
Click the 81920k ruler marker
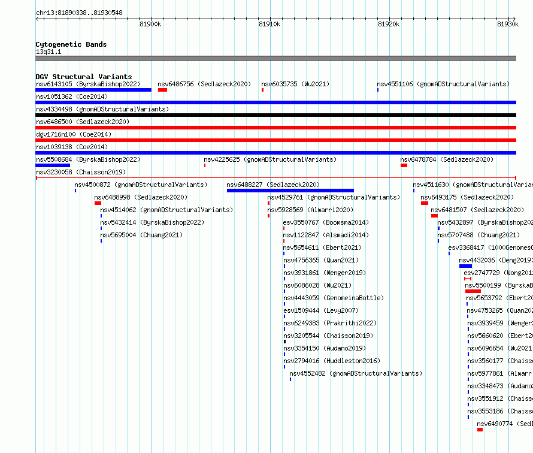tap(389, 24)
